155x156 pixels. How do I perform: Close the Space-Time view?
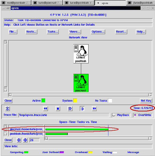(x=8, y=140)
